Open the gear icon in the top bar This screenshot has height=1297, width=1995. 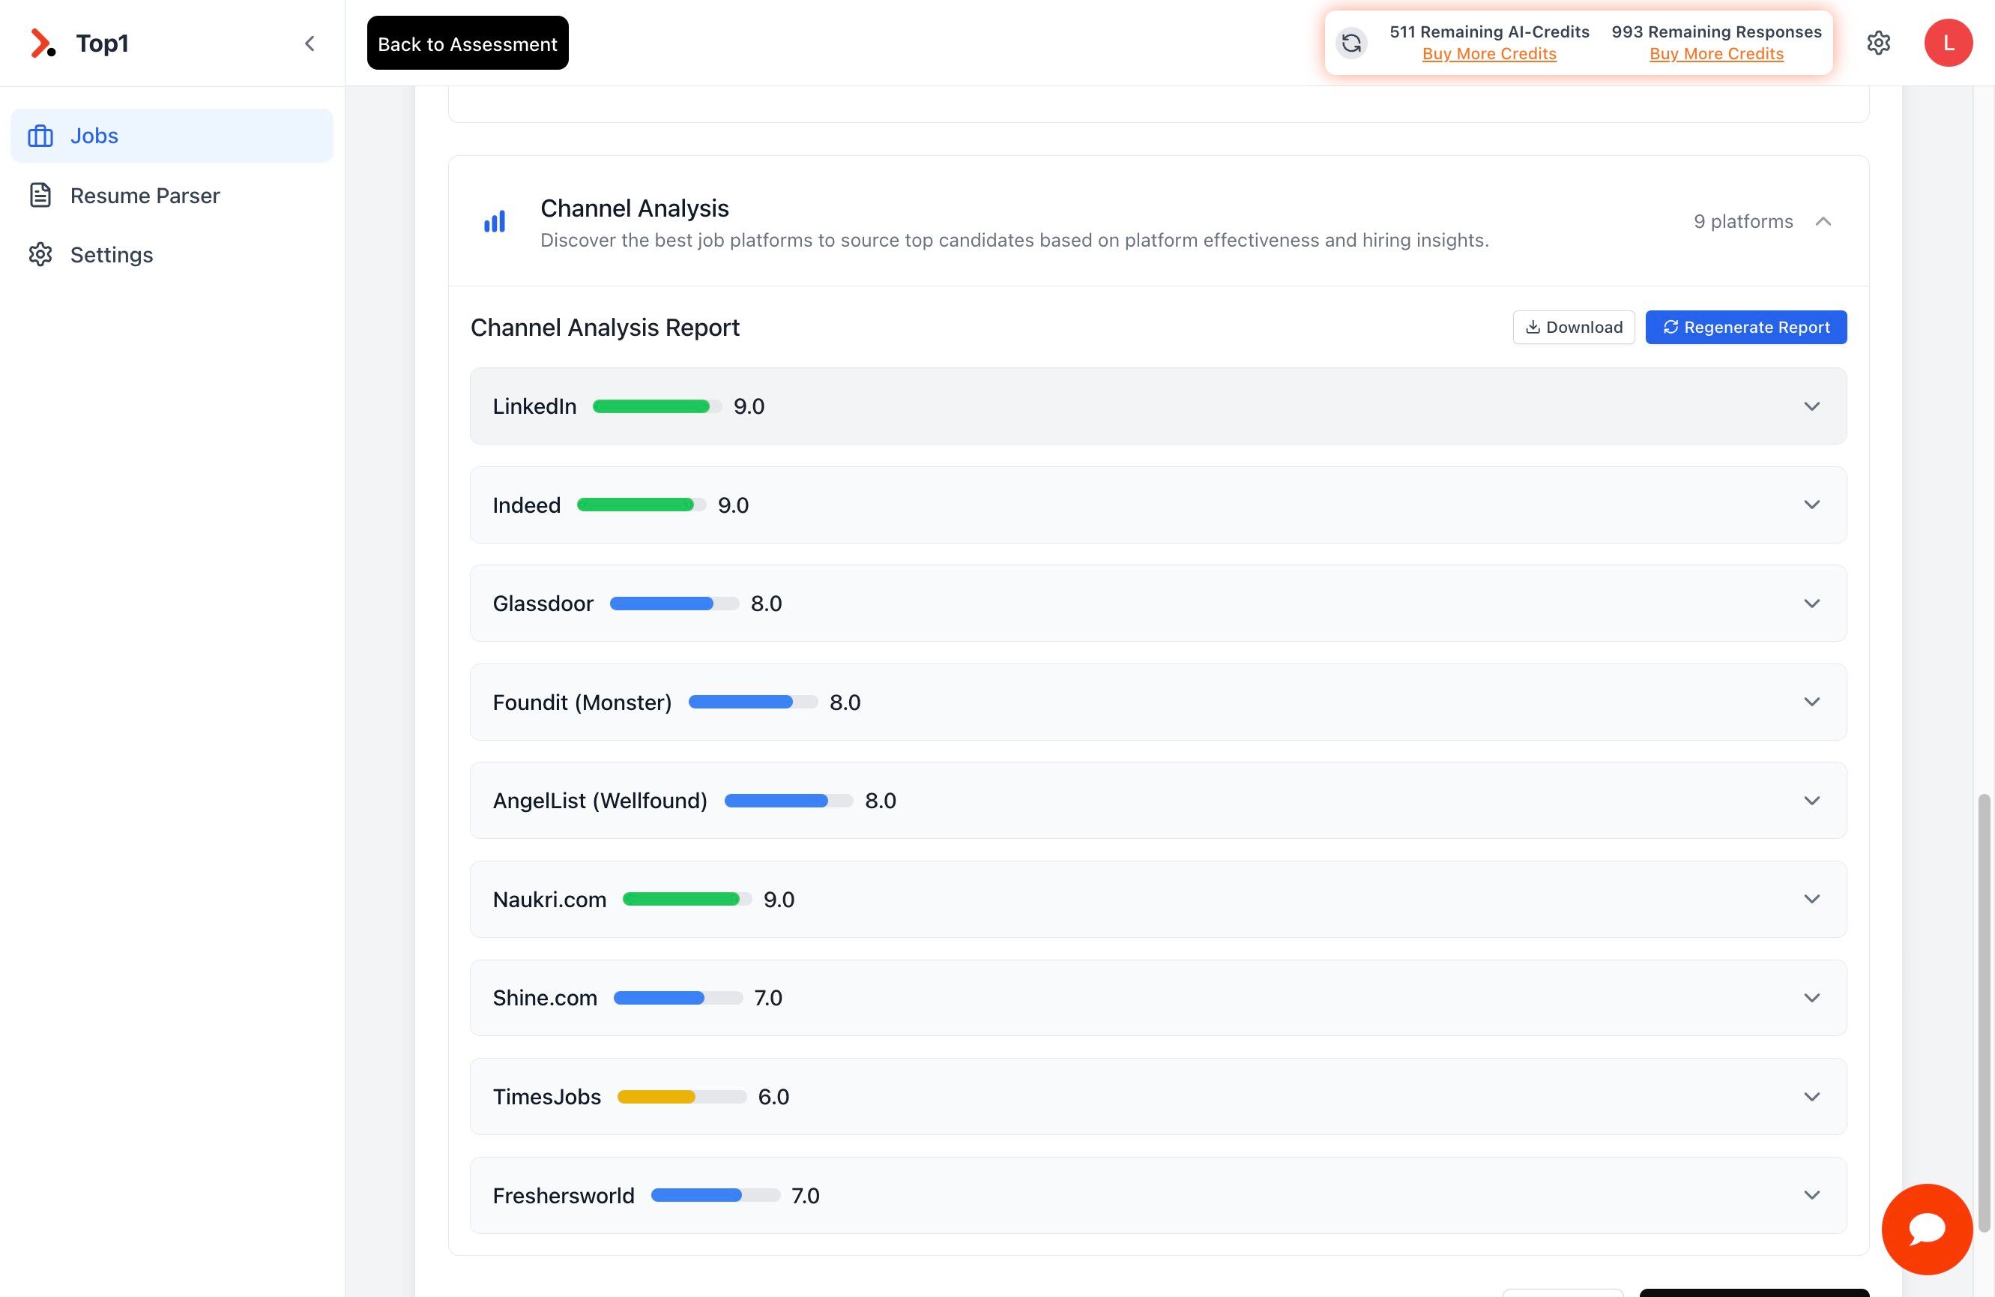(1879, 42)
